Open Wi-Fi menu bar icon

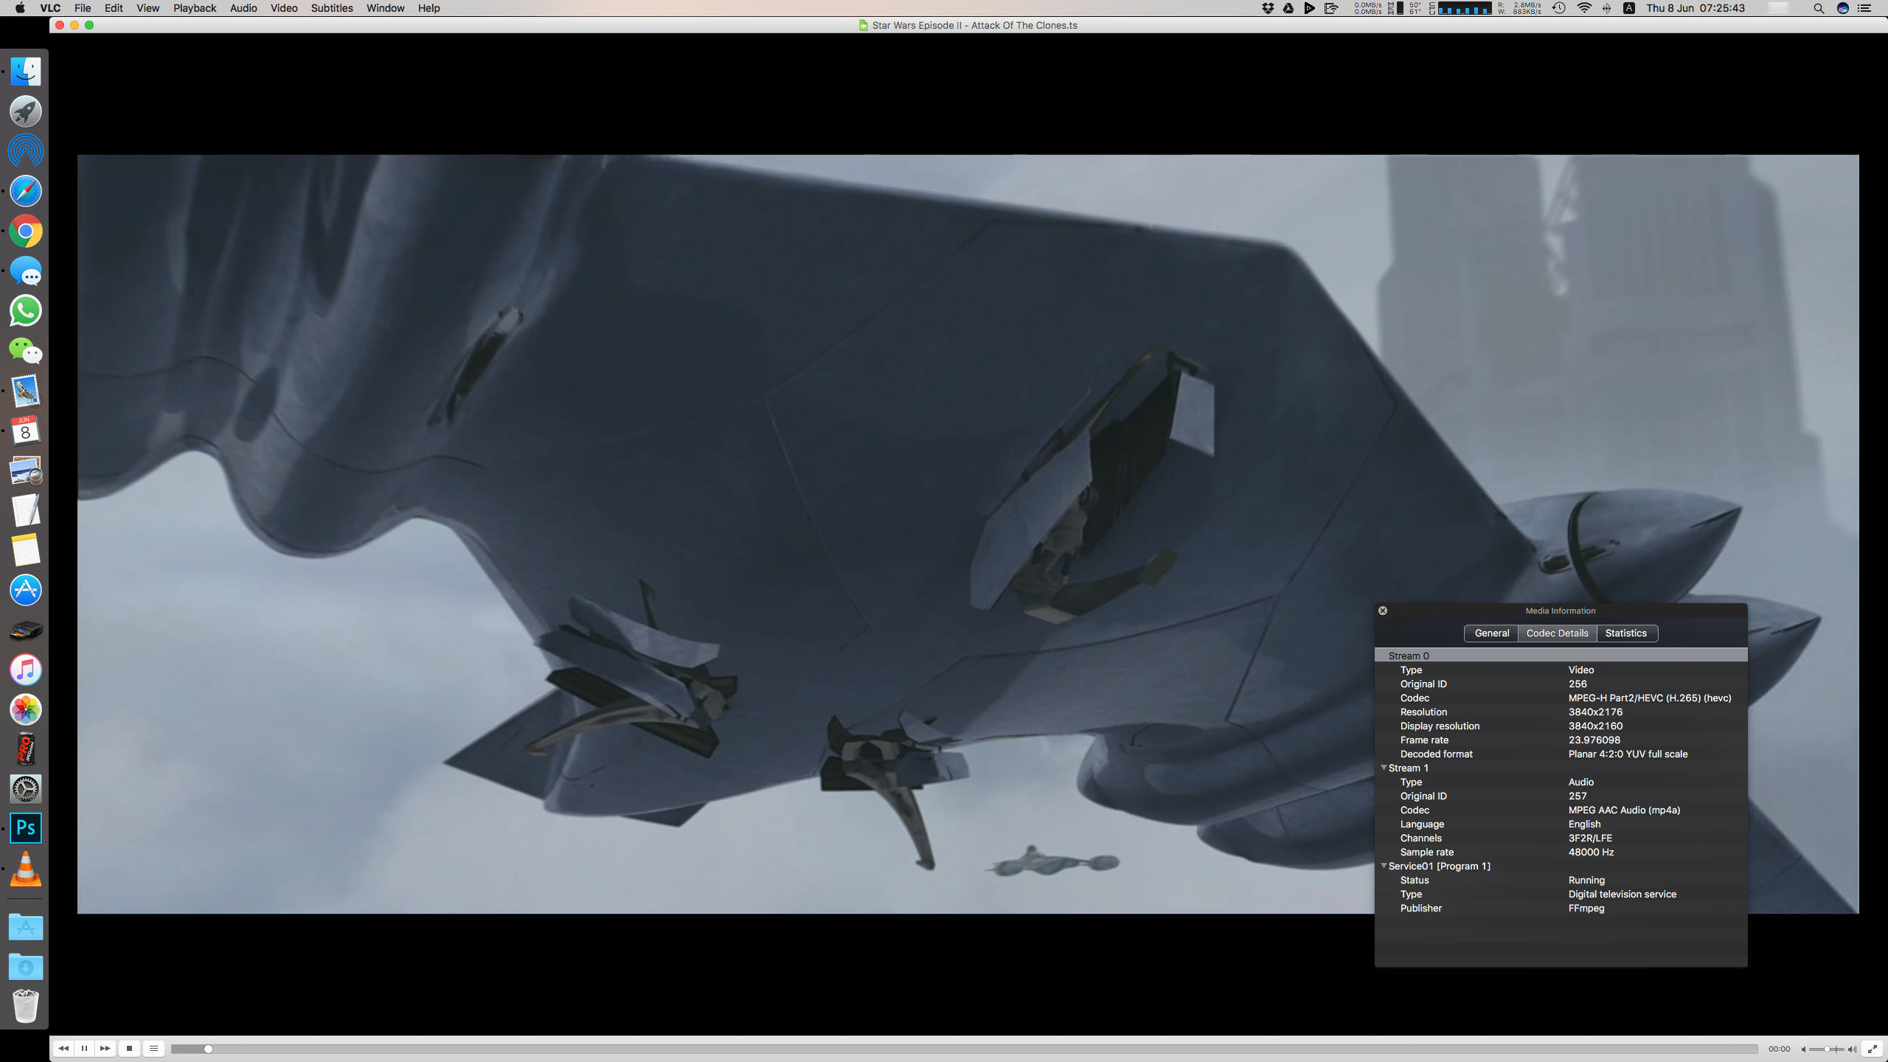1584,8
